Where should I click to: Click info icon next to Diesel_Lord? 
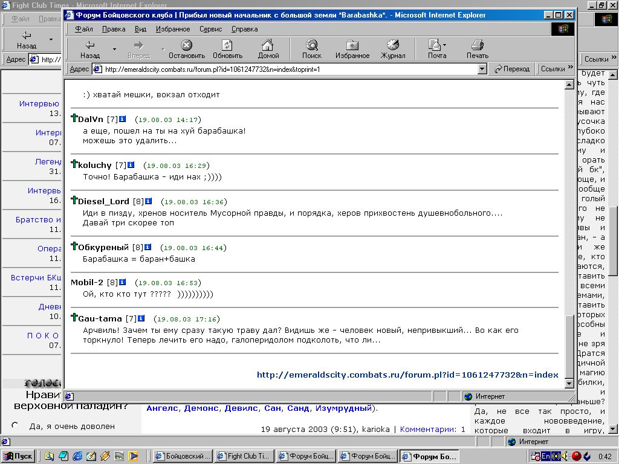pyautogui.click(x=149, y=201)
